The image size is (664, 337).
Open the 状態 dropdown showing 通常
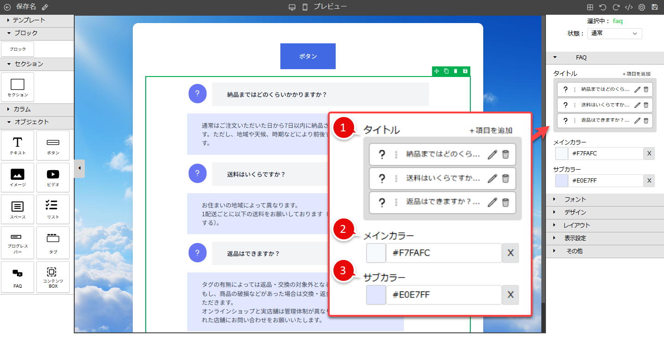tap(614, 33)
